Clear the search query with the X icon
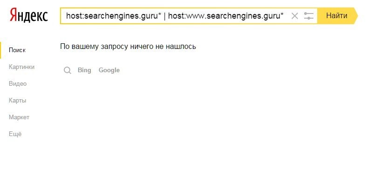Viewport: 367px width, 171px height. [x=295, y=16]
